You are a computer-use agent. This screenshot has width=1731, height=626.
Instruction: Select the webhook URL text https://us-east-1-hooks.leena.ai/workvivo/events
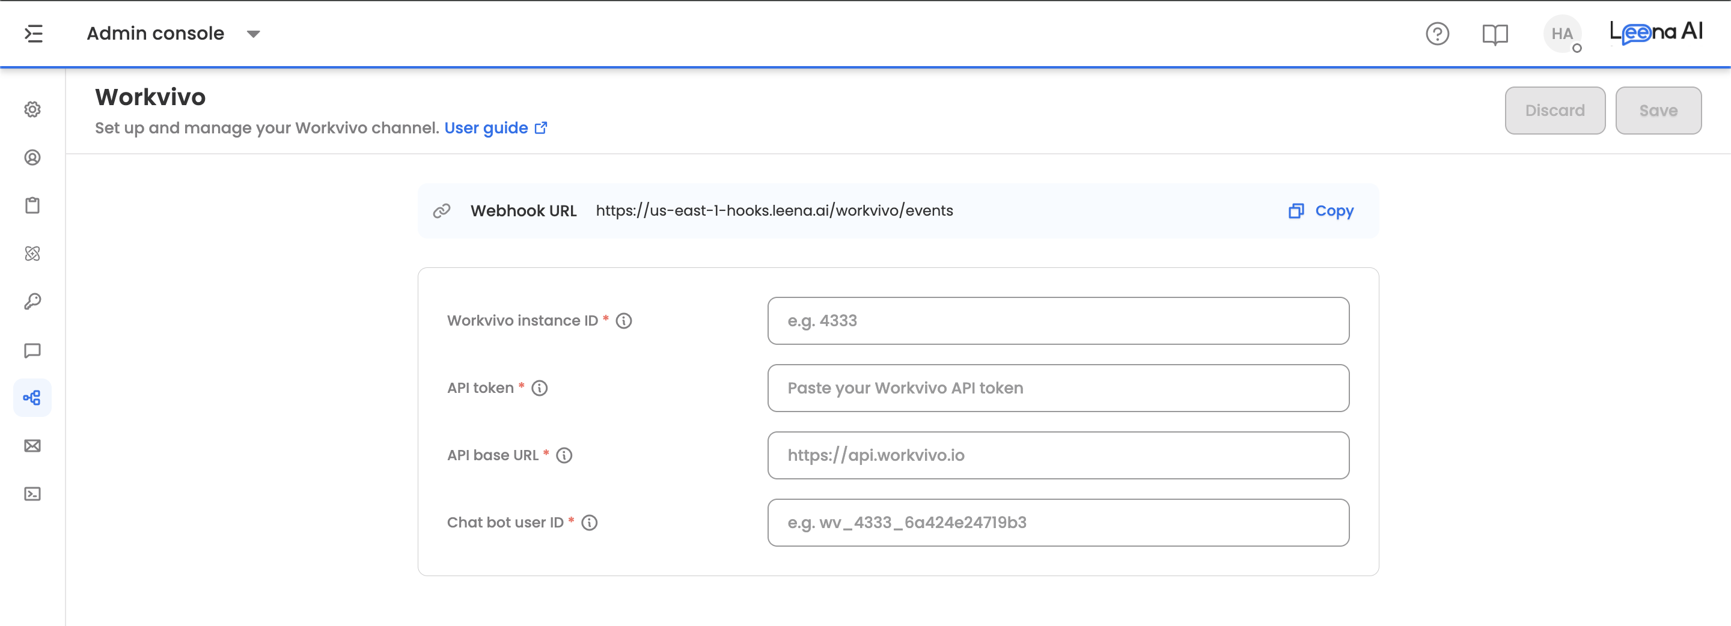point(774,210)
